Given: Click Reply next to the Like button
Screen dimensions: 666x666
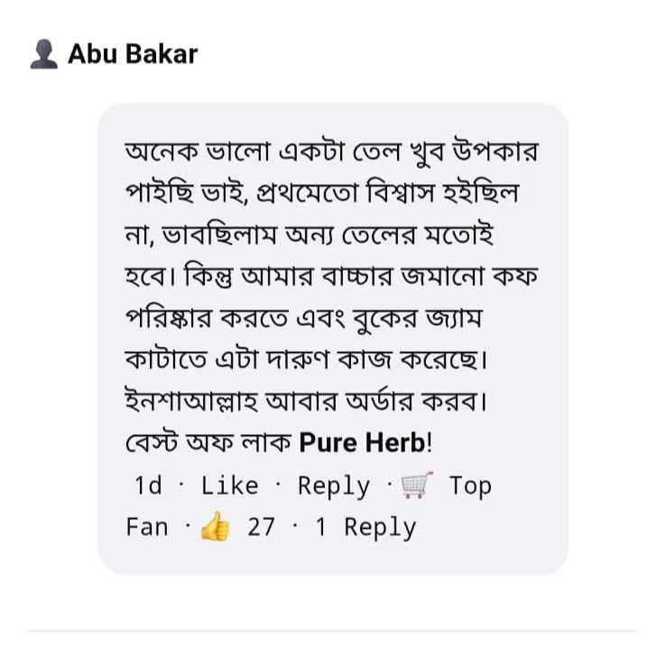Looking at the screenshot, I should (x=334, y=486).
